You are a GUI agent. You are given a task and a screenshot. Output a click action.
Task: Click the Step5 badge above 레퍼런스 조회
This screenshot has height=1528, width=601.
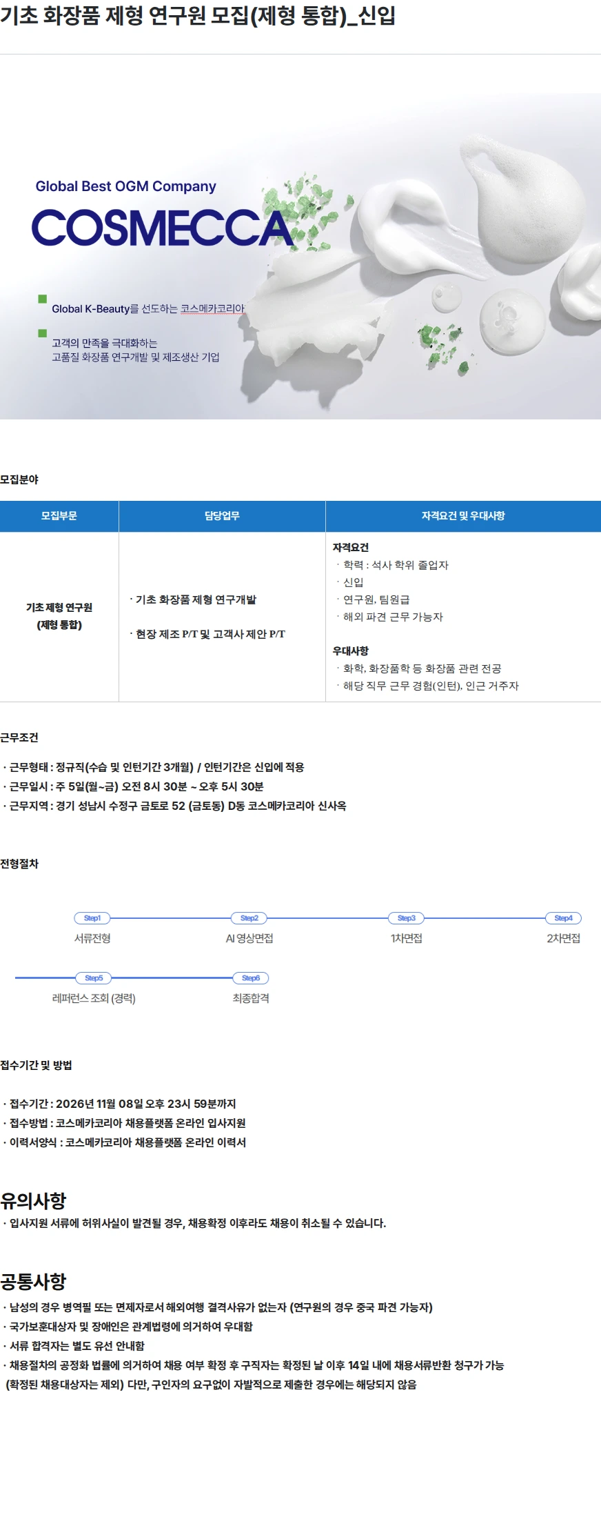tap(94, 978)
